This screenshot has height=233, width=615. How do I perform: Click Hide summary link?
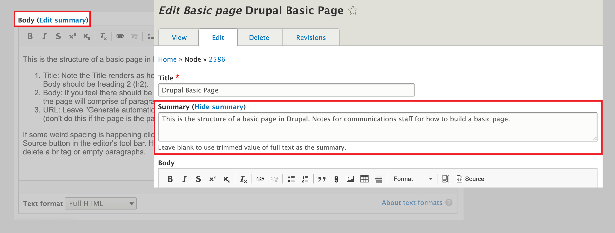click(x=219, y=107)
